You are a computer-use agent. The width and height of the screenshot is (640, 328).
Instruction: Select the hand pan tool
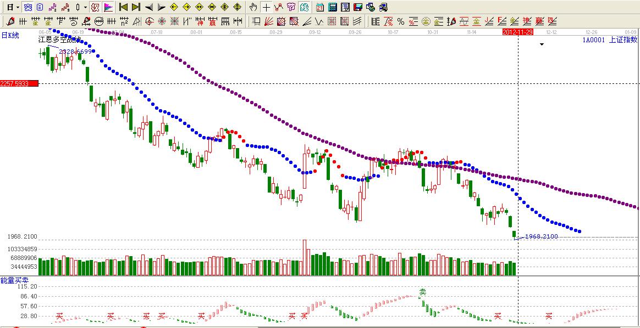(253, 7)
